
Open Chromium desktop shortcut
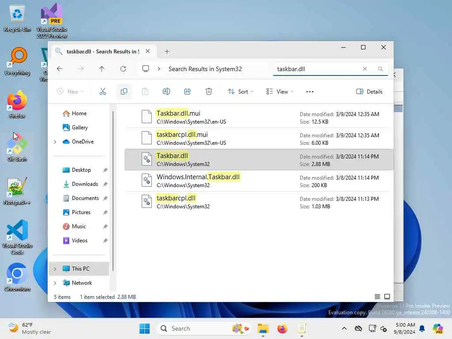[17, 277]
